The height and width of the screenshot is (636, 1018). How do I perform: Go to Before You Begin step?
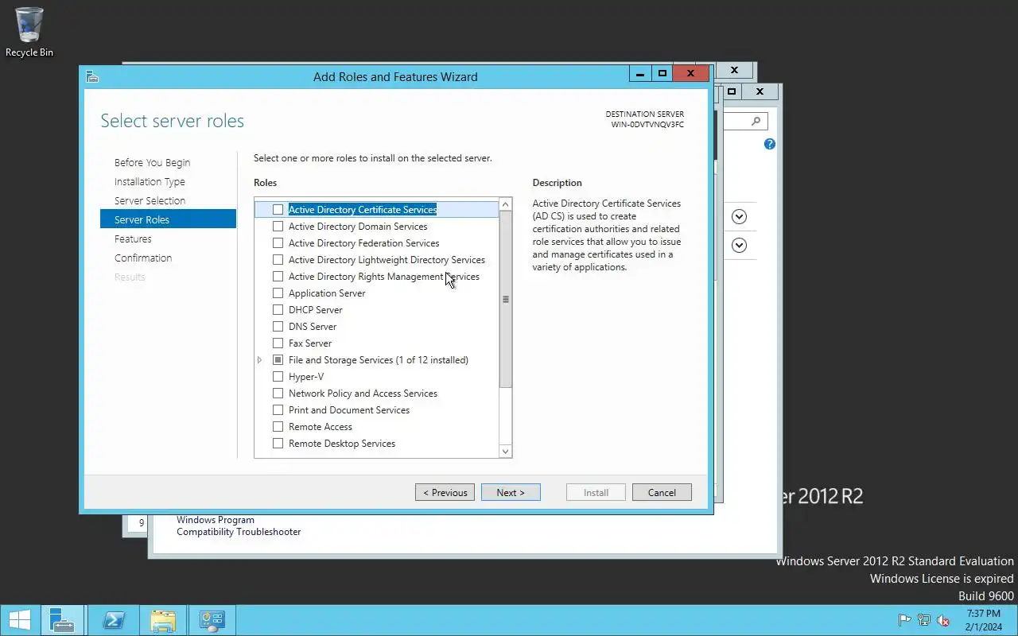point(152,162)
